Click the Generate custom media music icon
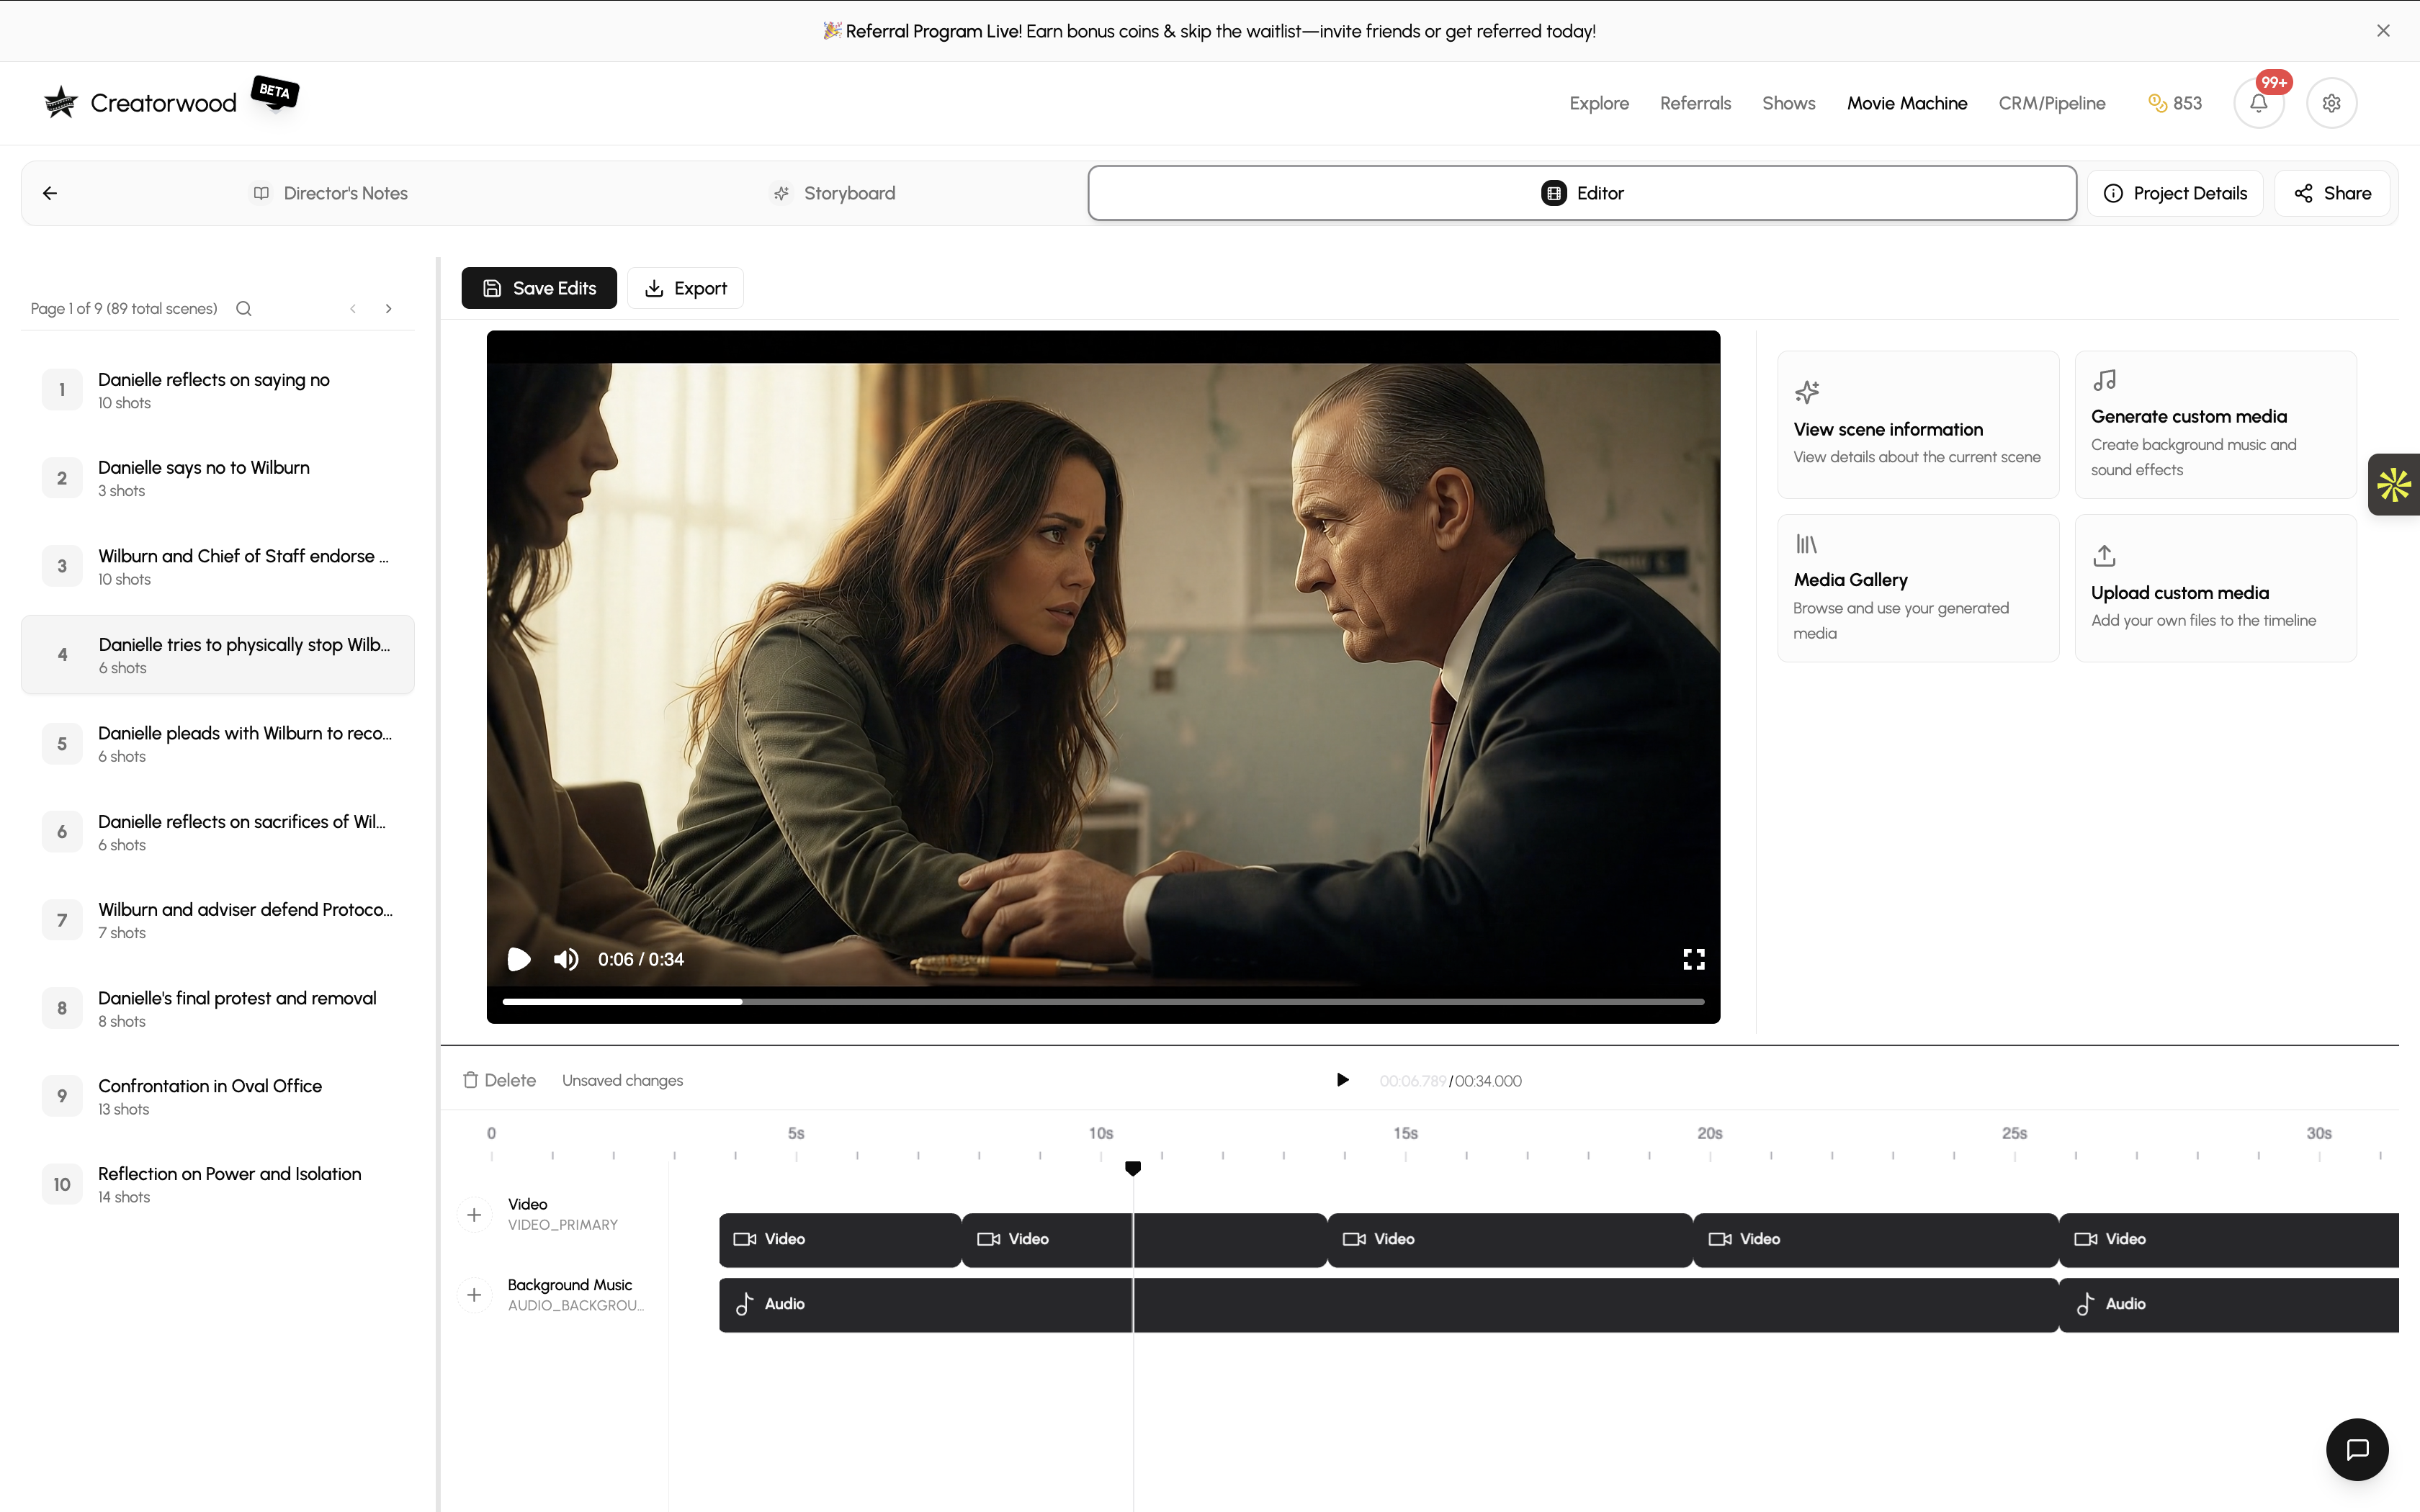Viewport: 2420px width, 1512px height. click(x=2105, y=380)
